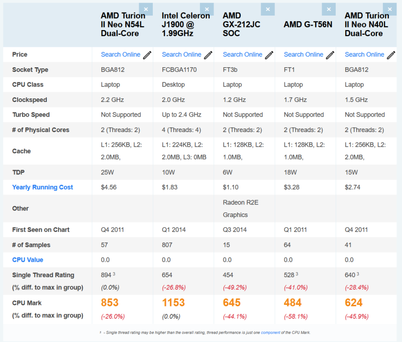Remove Intel Celeron J1900 from comparison

point(207,9)
